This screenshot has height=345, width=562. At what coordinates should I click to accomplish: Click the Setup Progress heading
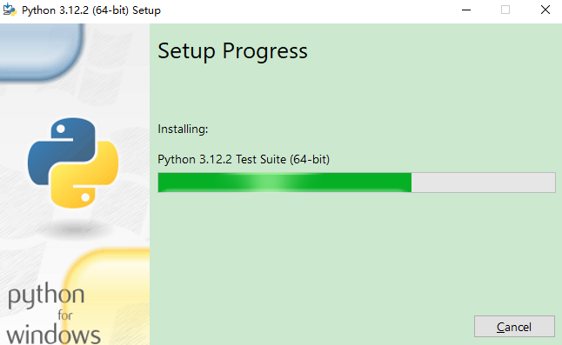232,51
